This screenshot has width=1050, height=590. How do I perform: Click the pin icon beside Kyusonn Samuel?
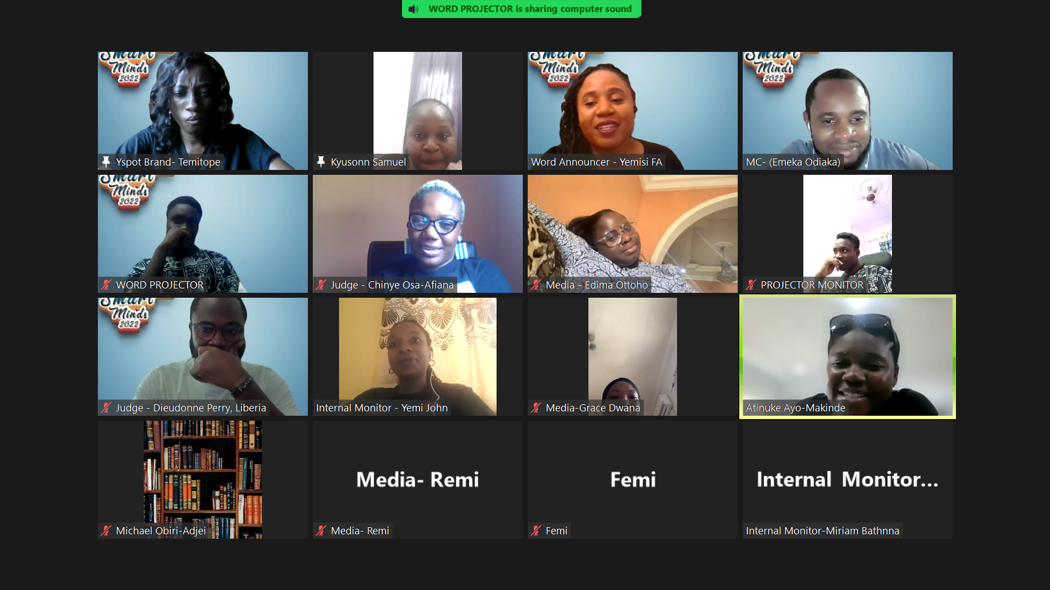click(x=321, y=162)
